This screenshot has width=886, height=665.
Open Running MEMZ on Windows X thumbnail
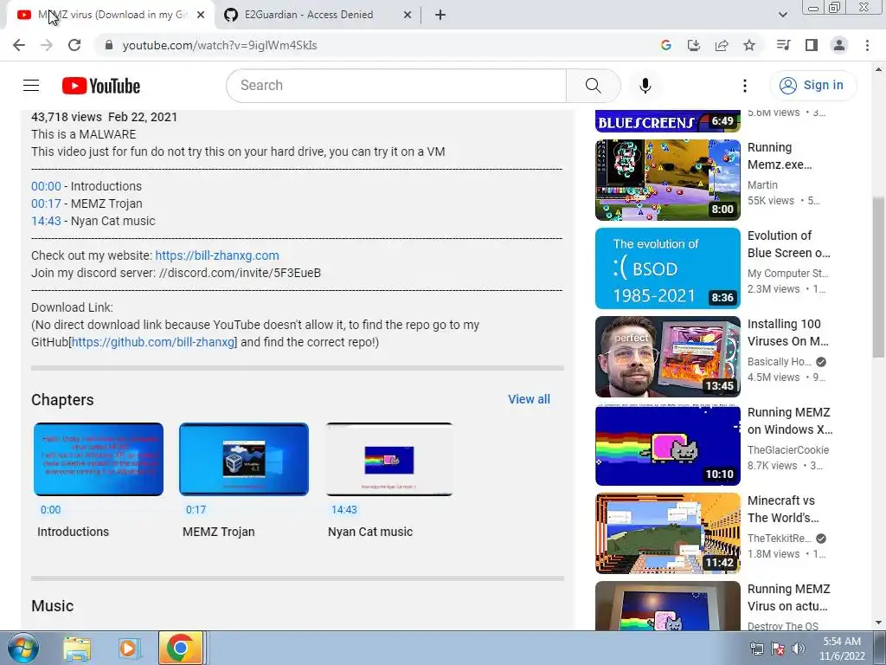tap(667, 445)
